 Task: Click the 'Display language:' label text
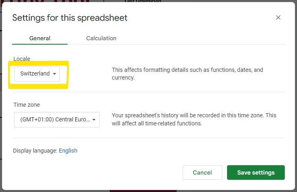coord(35,151)
